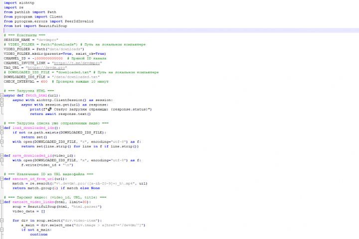Click '/data/downloaded.txt' string value
This screenshot has width=359, height=239.
(76, 77)
